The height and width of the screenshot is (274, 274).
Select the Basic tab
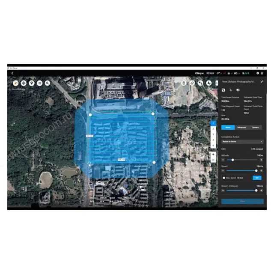228,127
